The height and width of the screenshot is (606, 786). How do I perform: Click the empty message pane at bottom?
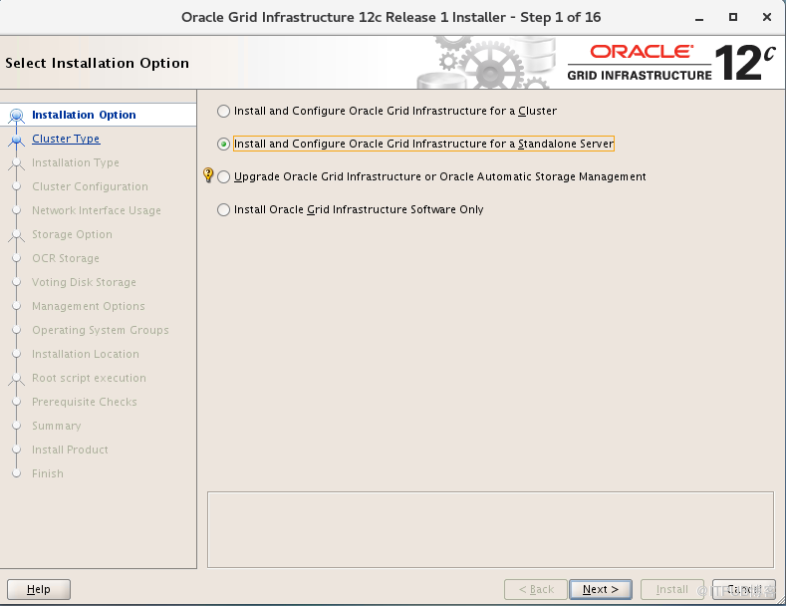[x=490, y=529]
